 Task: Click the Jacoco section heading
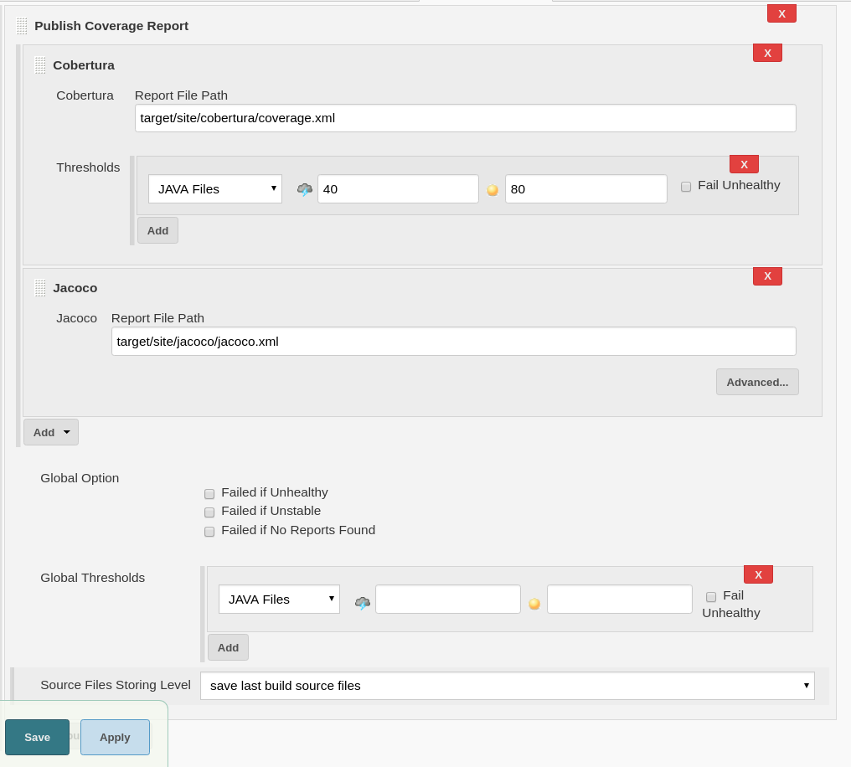[x=75, y=288]
